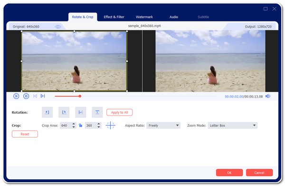285x186 pixels.
Task: Click the top-middle crop handle
Action: tap(74, 31)
